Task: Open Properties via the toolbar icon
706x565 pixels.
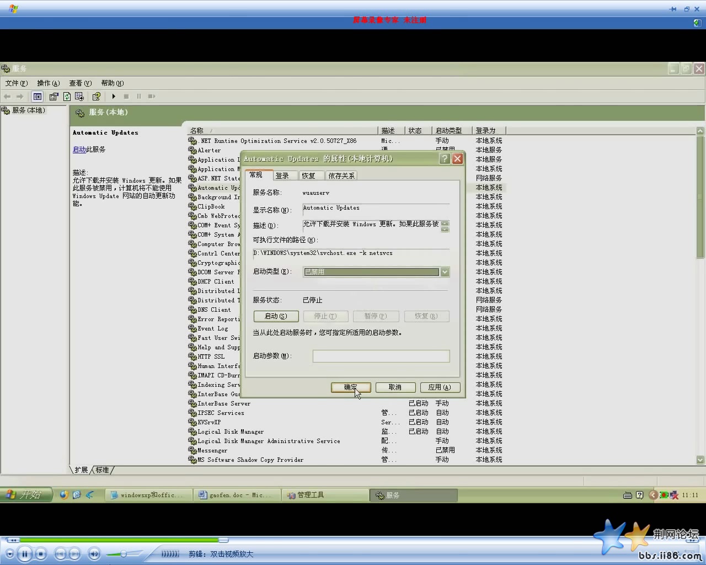Action: click(54, 96)
